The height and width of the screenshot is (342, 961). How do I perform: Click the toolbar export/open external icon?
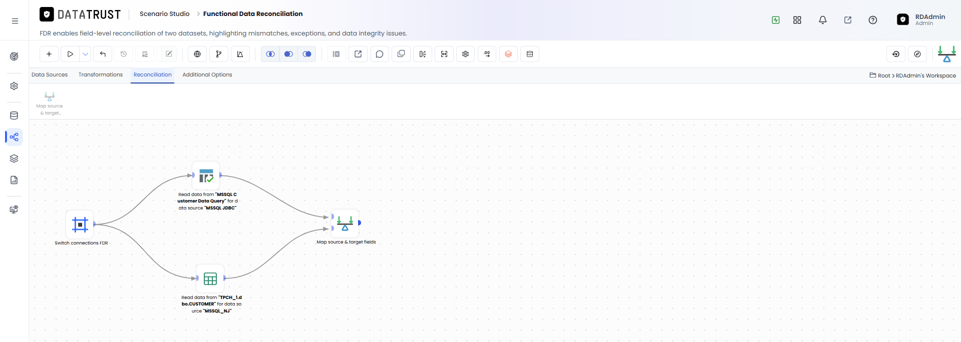pos(358,54)
